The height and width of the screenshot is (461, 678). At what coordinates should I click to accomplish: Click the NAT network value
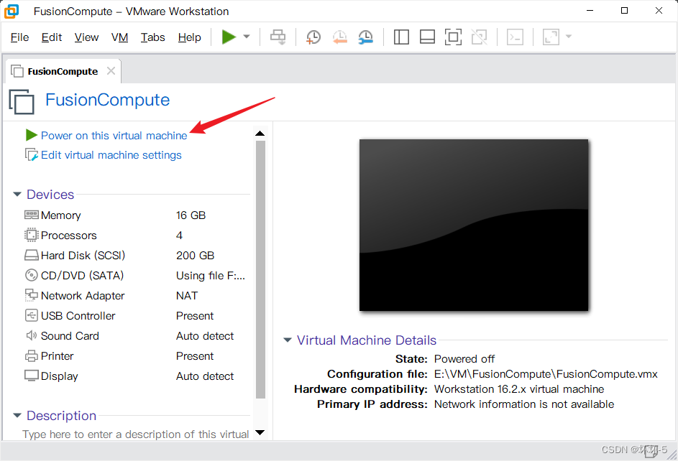coord(187,296)
